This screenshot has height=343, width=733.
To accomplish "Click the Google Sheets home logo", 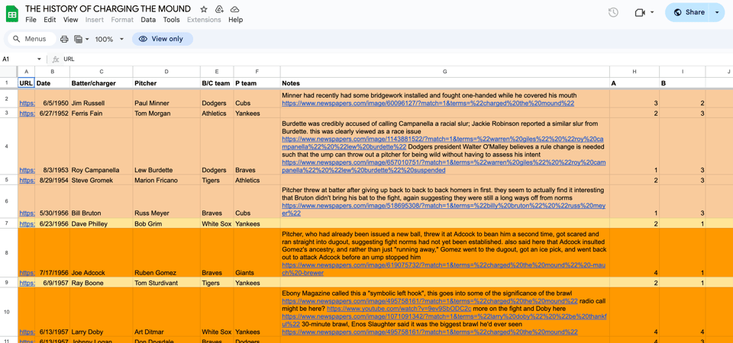I will 12,14.
